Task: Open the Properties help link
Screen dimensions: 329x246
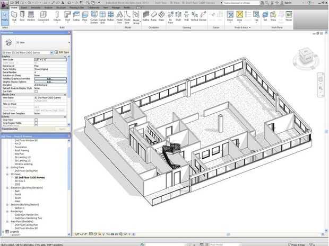Action: 10,129
